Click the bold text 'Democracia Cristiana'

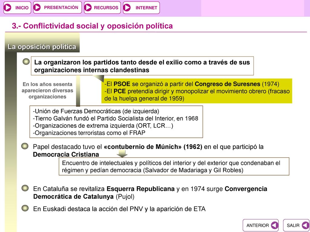point(66,154)
